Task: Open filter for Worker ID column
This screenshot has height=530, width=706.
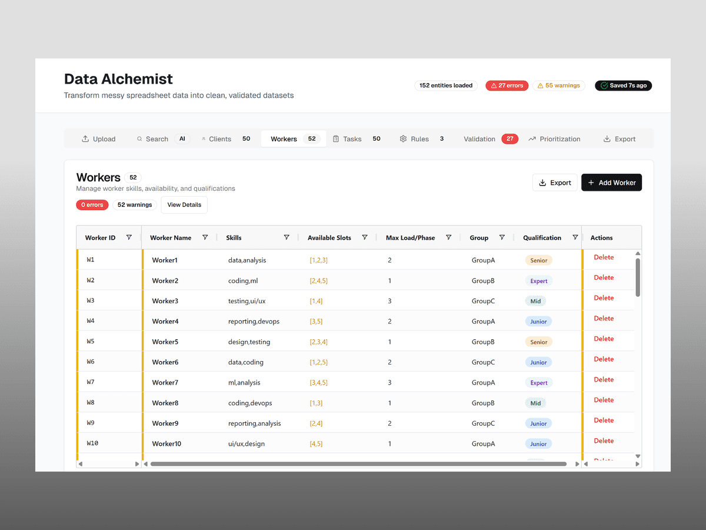Action: [129, 237]
